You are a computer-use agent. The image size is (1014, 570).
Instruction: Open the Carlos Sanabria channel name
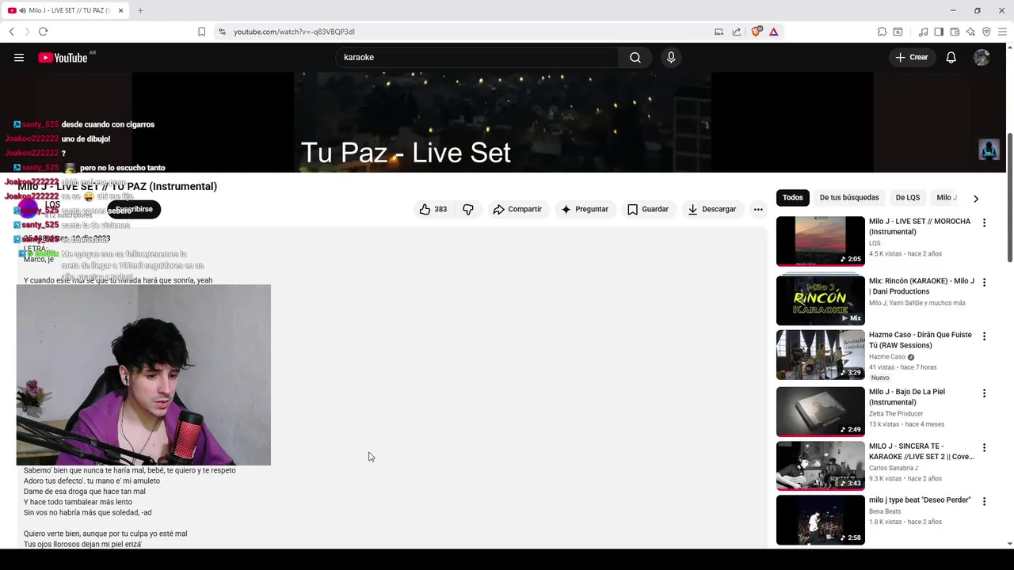(891, 468)
